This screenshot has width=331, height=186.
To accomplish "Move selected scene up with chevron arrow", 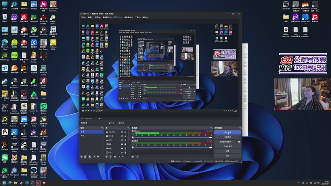I will (94, 157).
